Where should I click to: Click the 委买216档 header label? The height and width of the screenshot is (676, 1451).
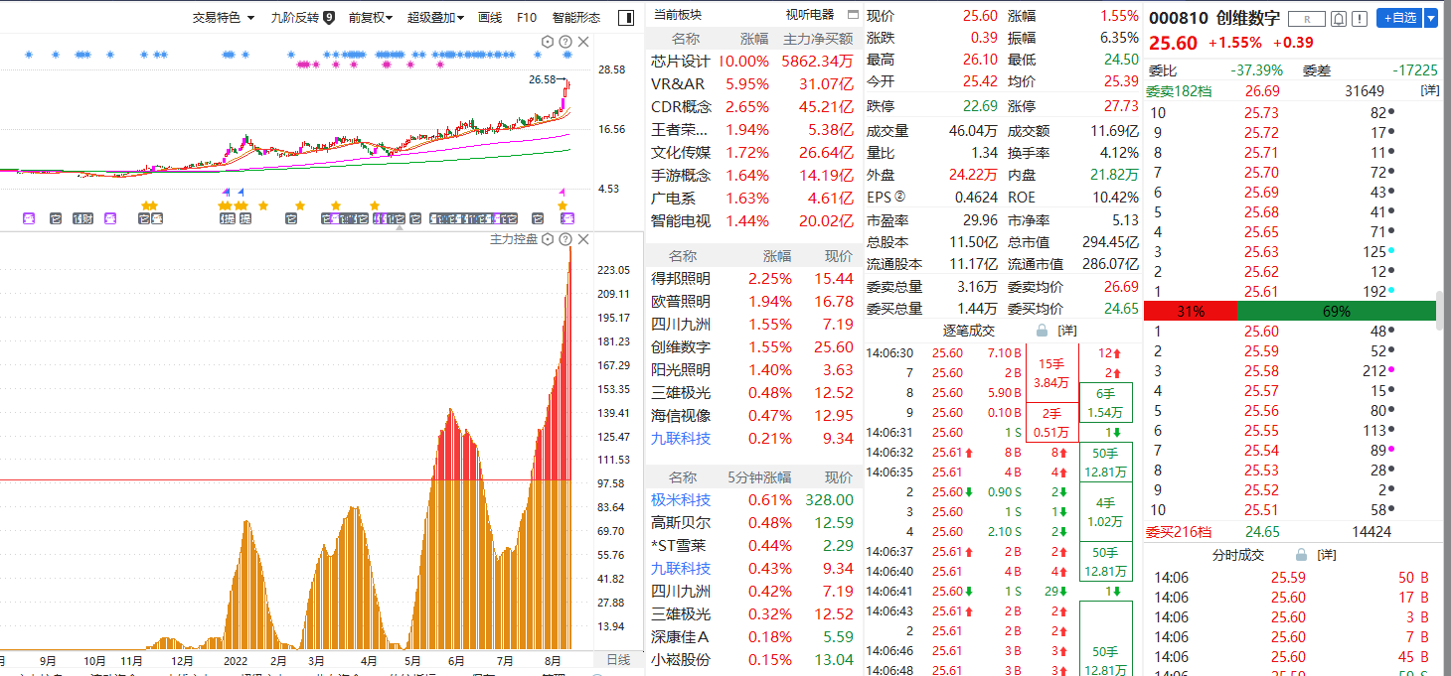1179,532
